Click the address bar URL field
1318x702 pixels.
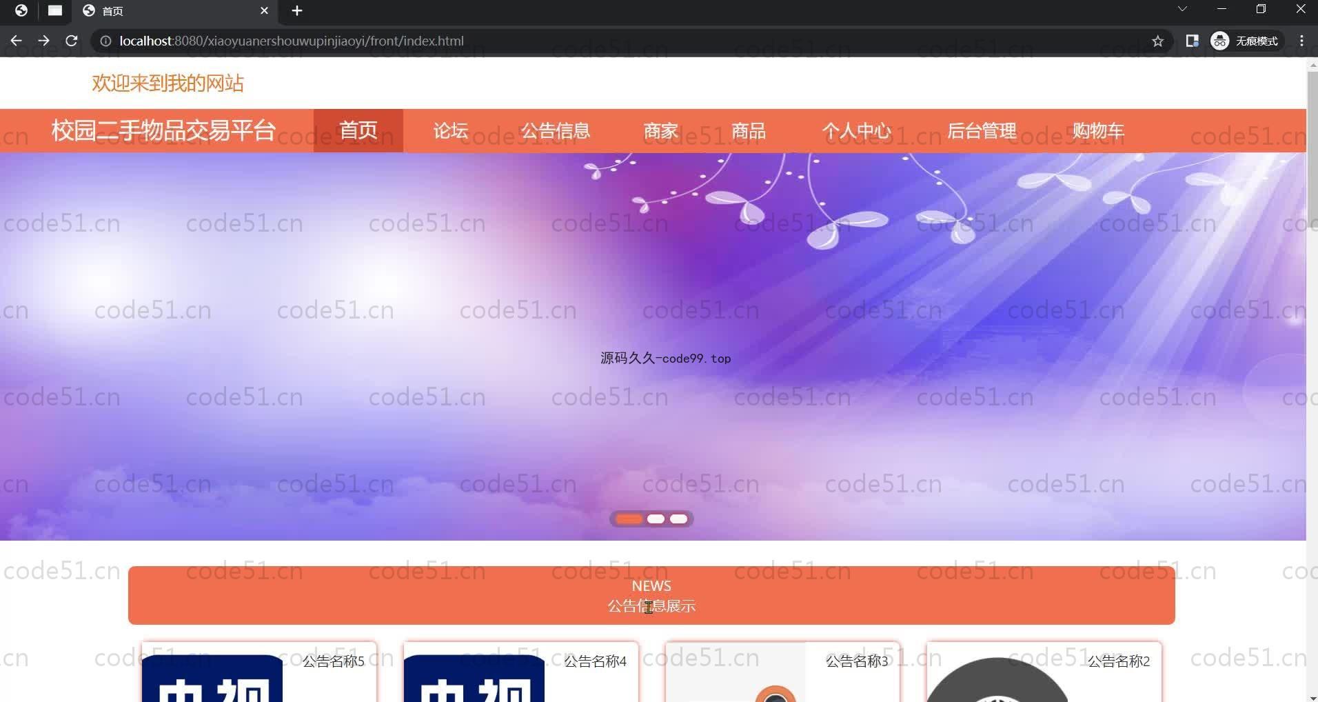coord(620,41)
